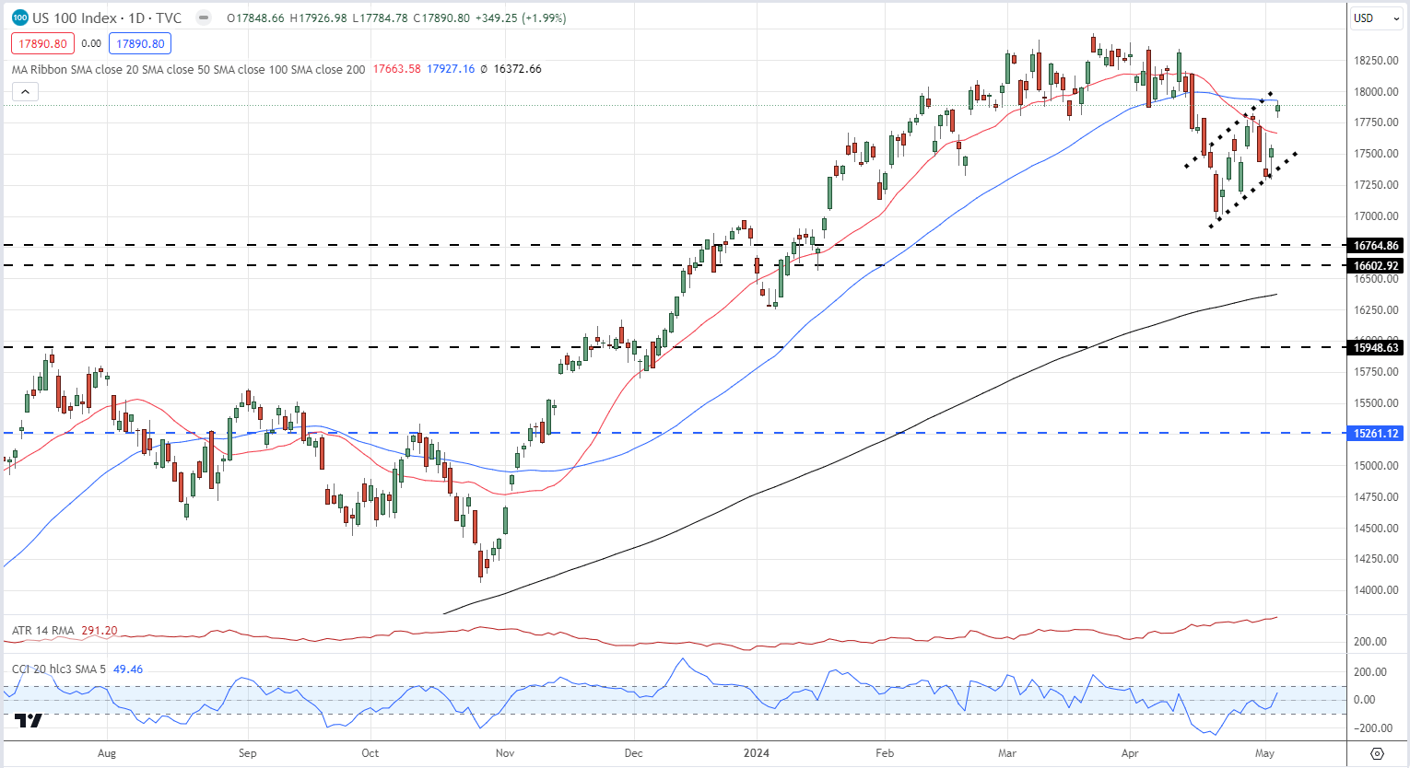Open chart settings hexagon gear icon
The image size is (1410, 768).
(1377, 753)
